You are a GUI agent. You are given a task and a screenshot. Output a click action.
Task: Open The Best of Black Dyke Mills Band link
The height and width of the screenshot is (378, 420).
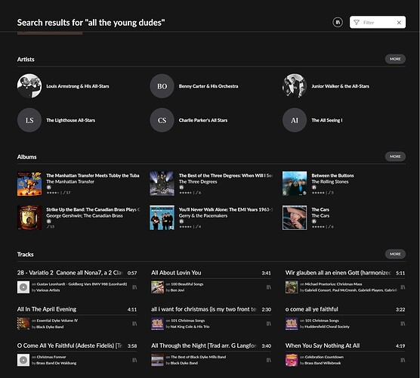(198, 357)
